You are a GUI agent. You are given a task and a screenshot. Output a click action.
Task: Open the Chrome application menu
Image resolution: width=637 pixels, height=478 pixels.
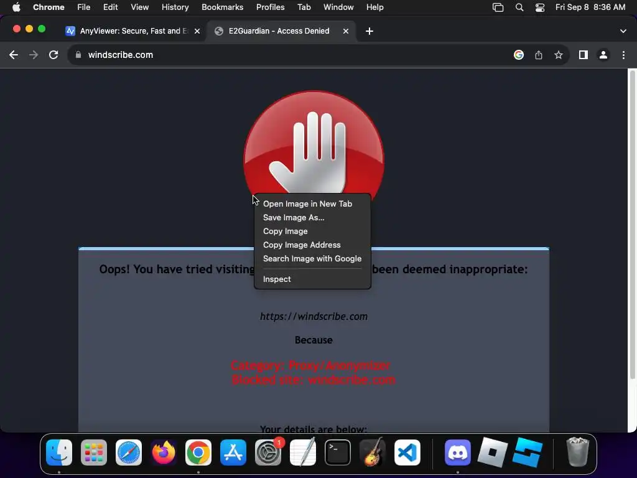49,7
